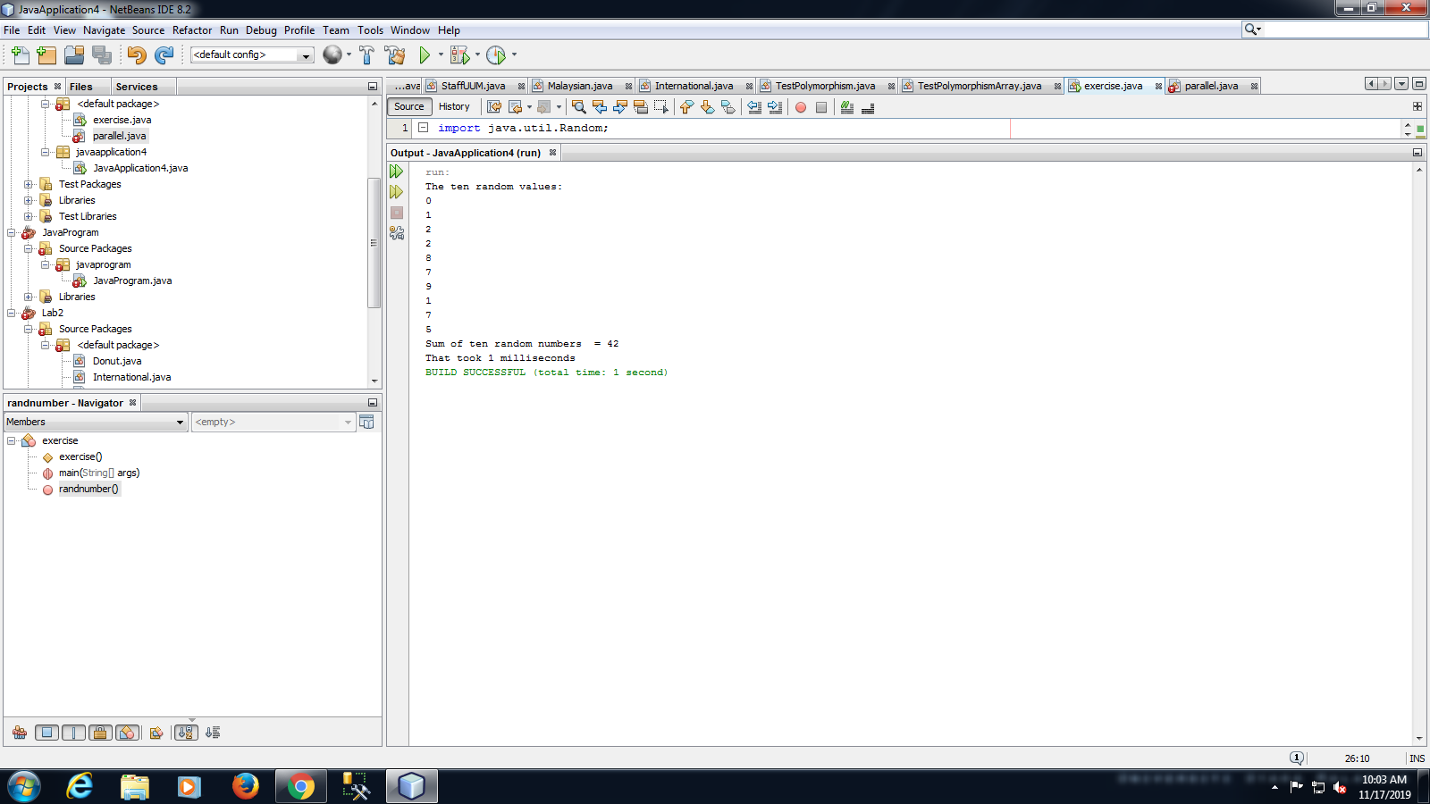The height and width of the screenshot is (804, 1430).
Task: Click the globe browser icon in toolbar
Action: pos(332,55)
